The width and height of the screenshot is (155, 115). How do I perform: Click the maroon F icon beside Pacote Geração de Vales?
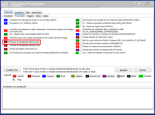click(x=78, y=37)
